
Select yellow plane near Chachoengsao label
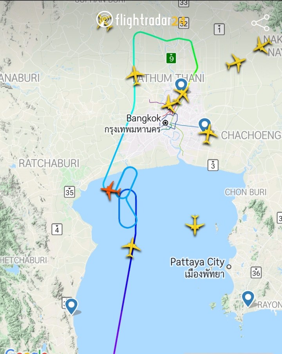point(208,134)
